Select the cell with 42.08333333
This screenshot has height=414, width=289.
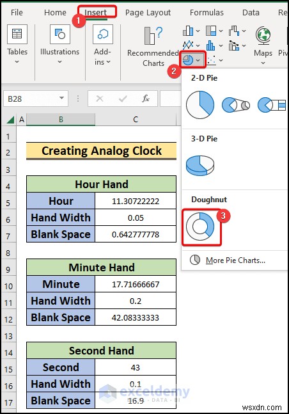coord(136,317)
